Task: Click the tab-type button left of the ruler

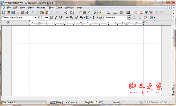Action: coord(9,23)
